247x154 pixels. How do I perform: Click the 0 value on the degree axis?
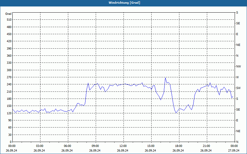point(11,142)
